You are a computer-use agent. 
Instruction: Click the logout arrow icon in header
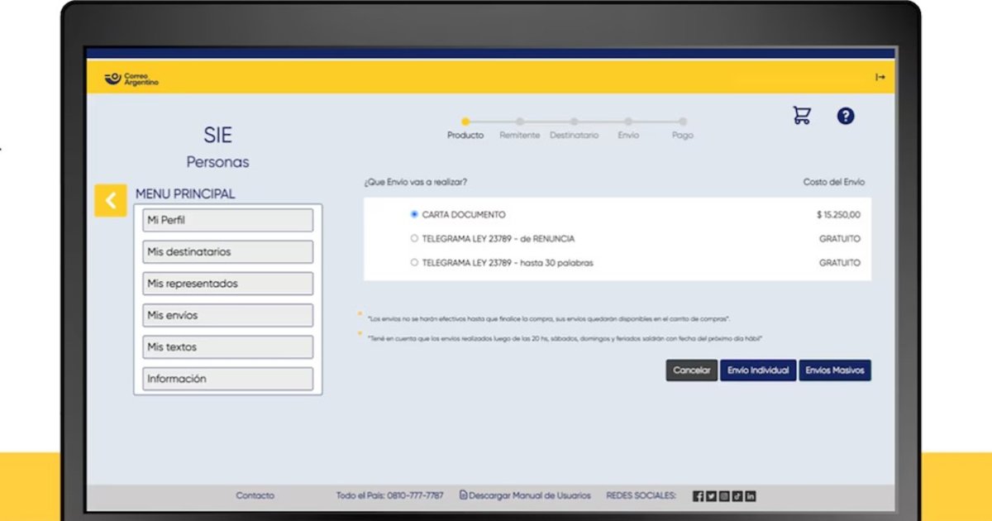point(880,77)
